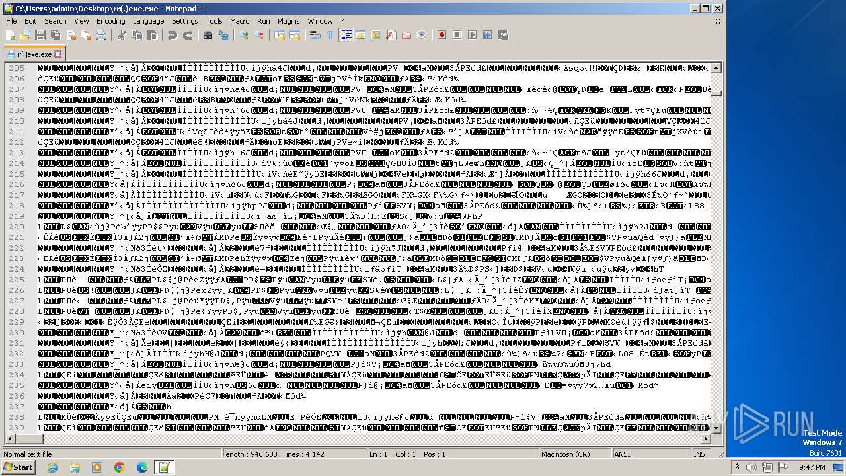Save the current file via toolbar
846x476 pixels.
(x=40, y=35)
